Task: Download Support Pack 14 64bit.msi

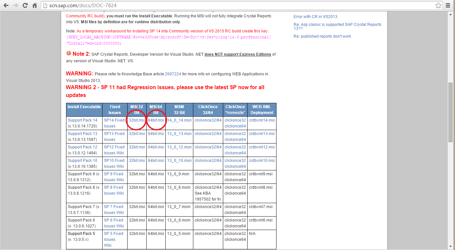Action: point(156,120)
